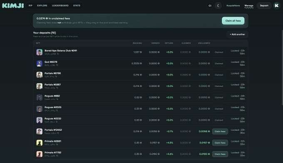Copy address of God #6078
Image resolution: width=283 pixels, height=163 pixels.
pyautogui.click(x=57, y=65)
